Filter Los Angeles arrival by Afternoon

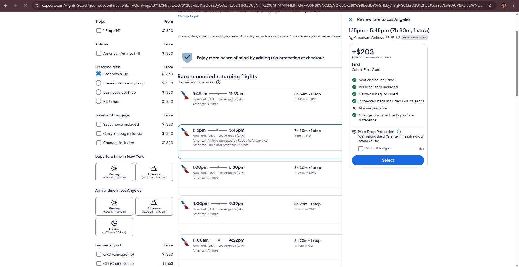pyautogui.click(x=154, y=206)
